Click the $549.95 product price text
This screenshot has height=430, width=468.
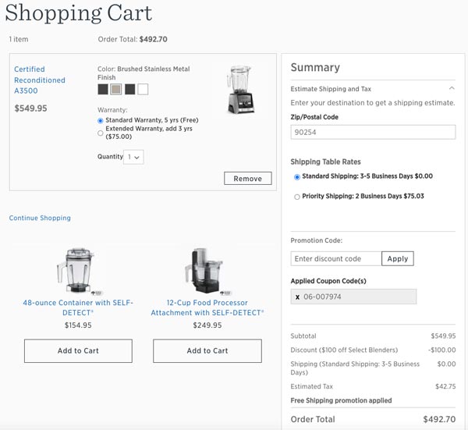click(x=30, y=108)
